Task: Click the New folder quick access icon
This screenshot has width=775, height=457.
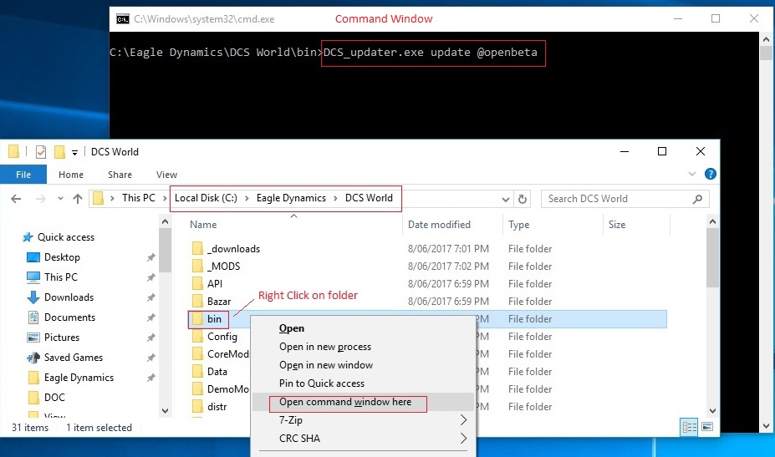Action: (59, 152)
